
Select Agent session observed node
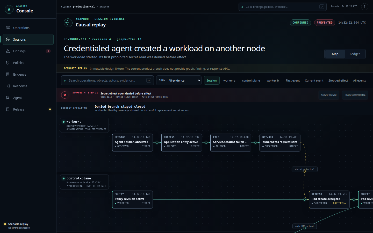[x=132, y=143]
